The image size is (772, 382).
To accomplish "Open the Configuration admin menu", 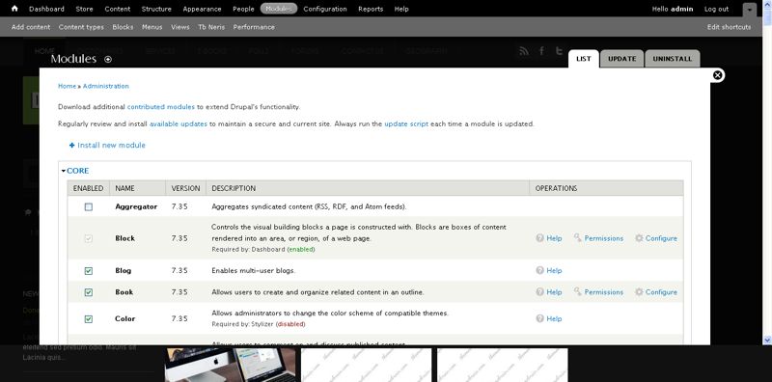I will (x=325, y=9).
